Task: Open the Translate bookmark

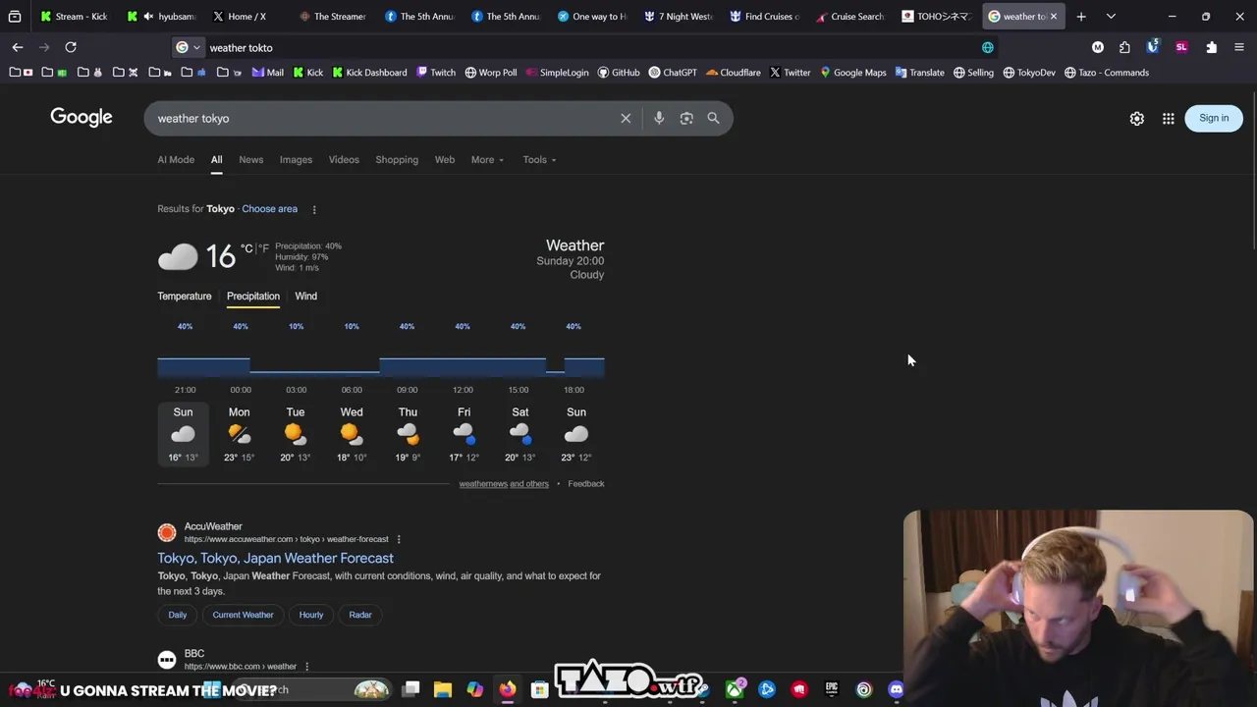Action: [x=919, y=72]
